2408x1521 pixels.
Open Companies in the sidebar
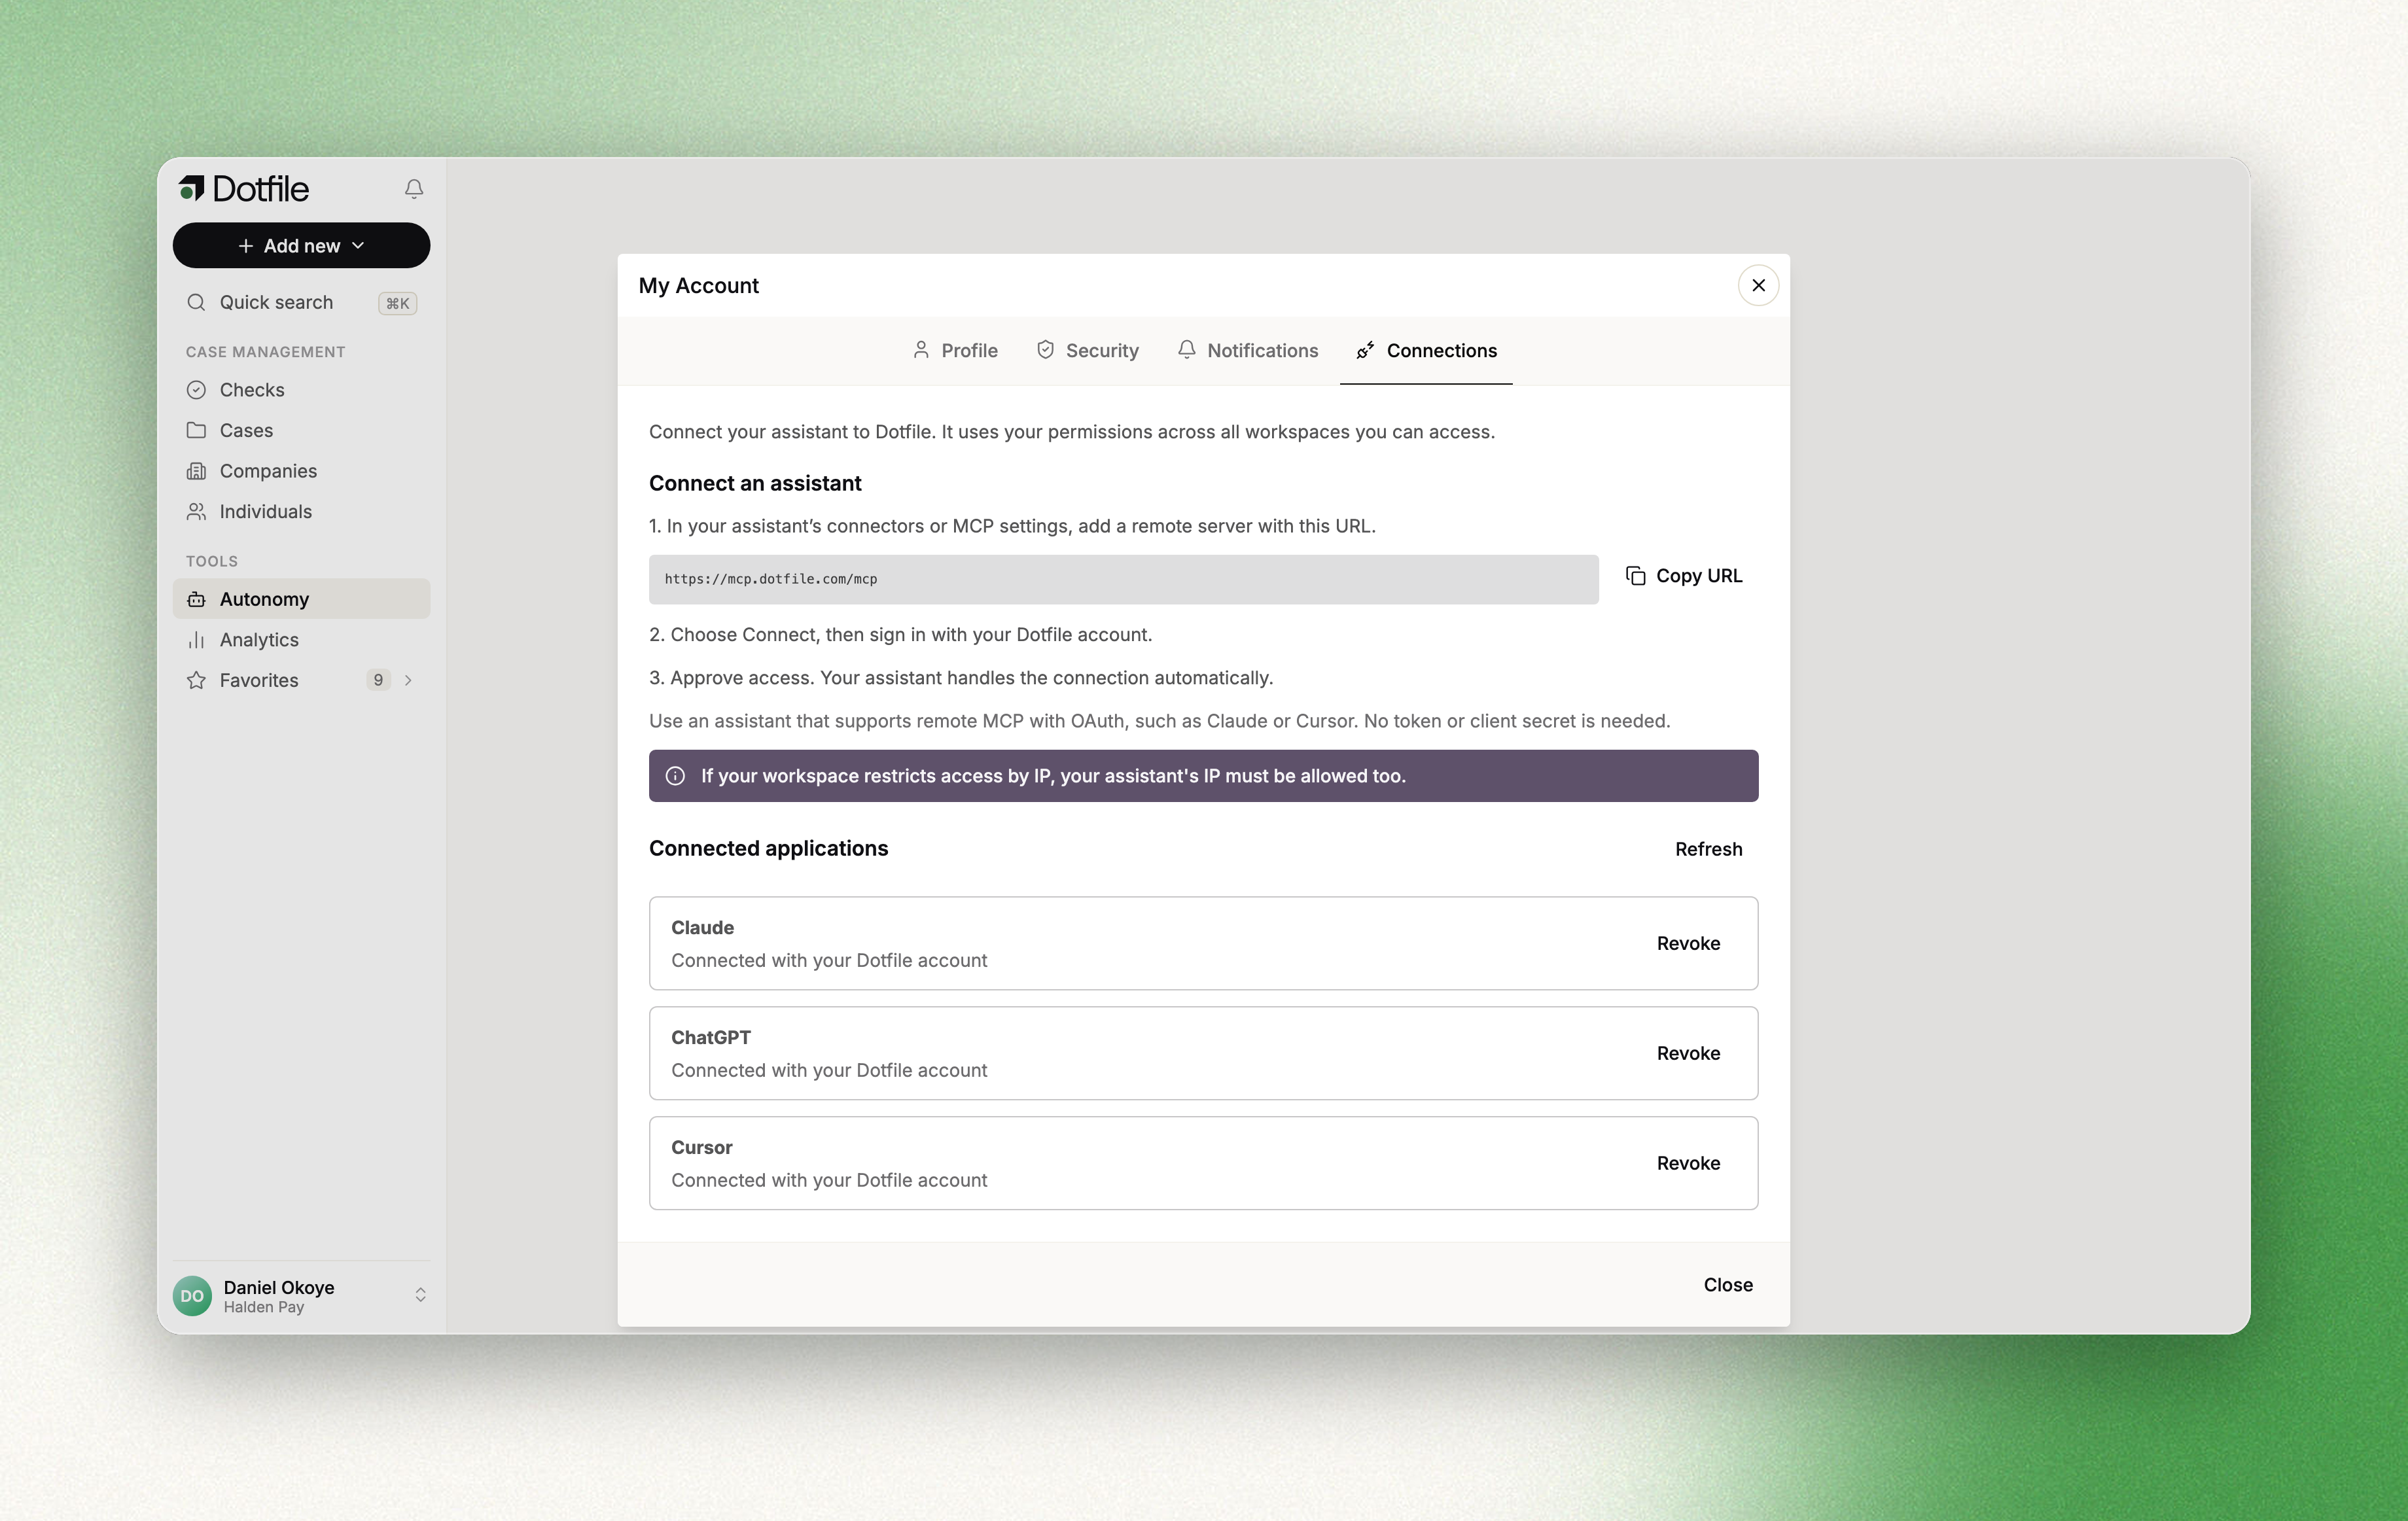pos(301,471)
